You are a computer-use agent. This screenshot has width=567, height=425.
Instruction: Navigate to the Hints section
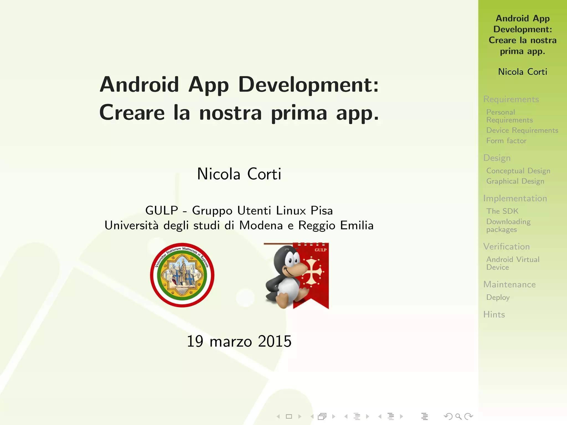[494, 314]
